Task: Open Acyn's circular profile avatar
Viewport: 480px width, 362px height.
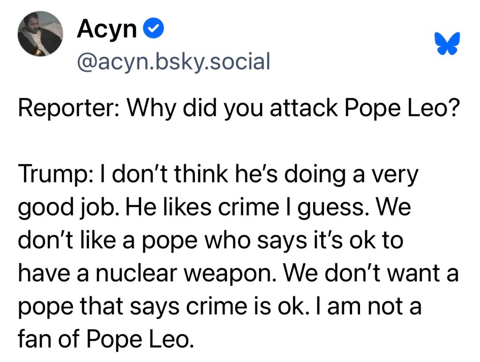Action: (x=40, y=34)
